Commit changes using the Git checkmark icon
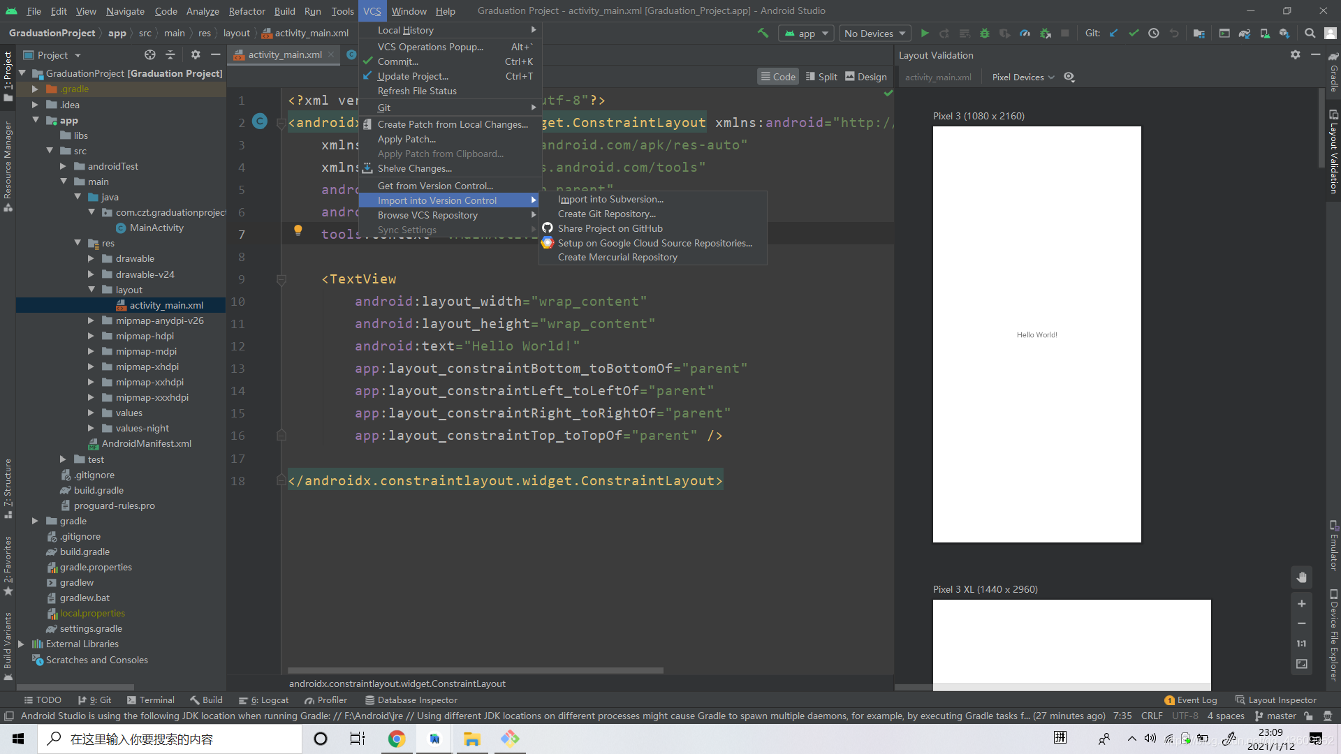 (x=1134, y=33)
